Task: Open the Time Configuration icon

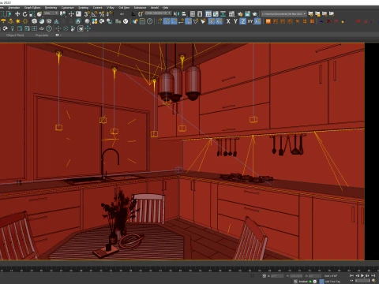Action: pos(373,281)
